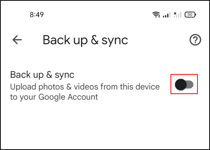Tap the Wi-Fi status icon
The width and height of the screenshot is (210, 150).
click(x=156, y=14)
